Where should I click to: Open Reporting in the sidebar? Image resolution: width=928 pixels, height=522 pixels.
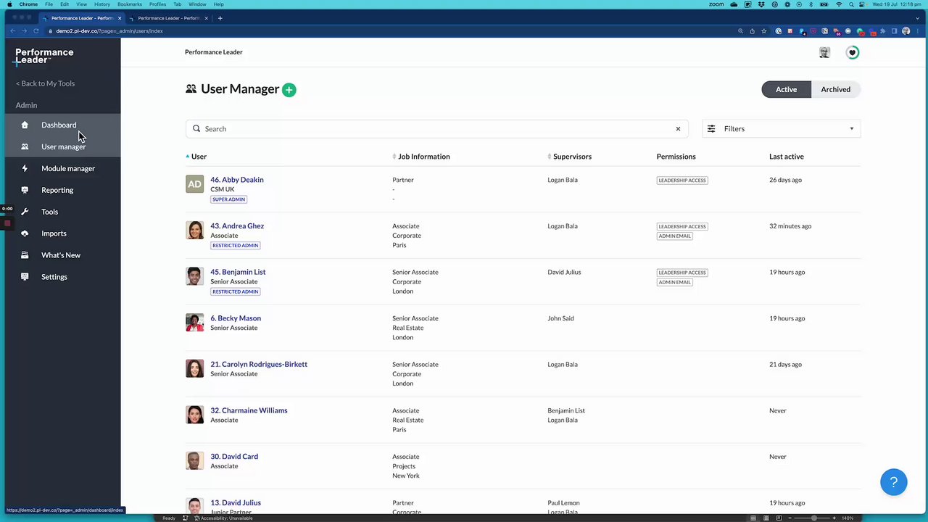57,190
